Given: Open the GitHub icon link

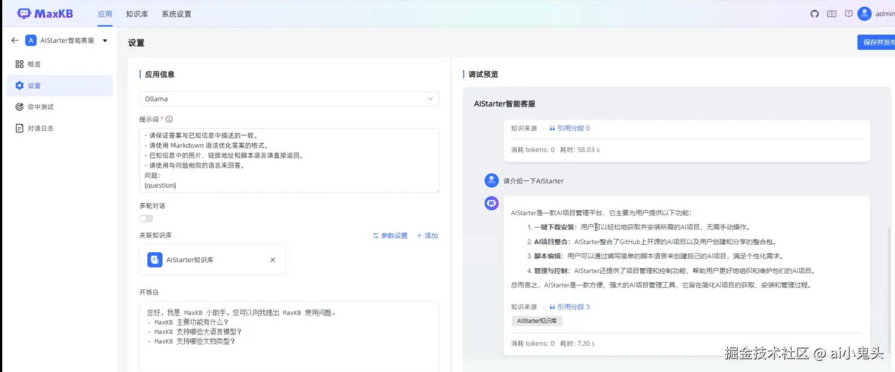Looking at the screenshot, I should (814, 14).
